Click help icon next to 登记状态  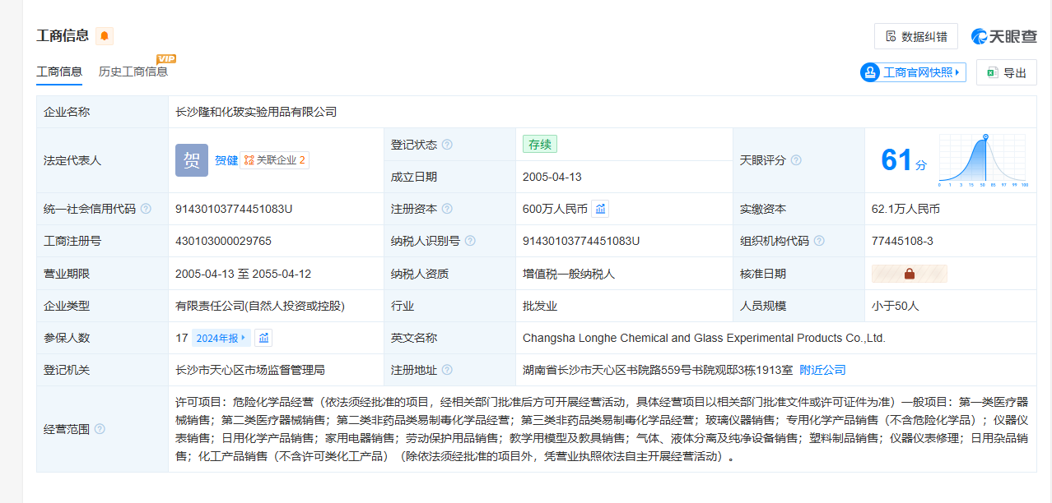click(447, 145)
